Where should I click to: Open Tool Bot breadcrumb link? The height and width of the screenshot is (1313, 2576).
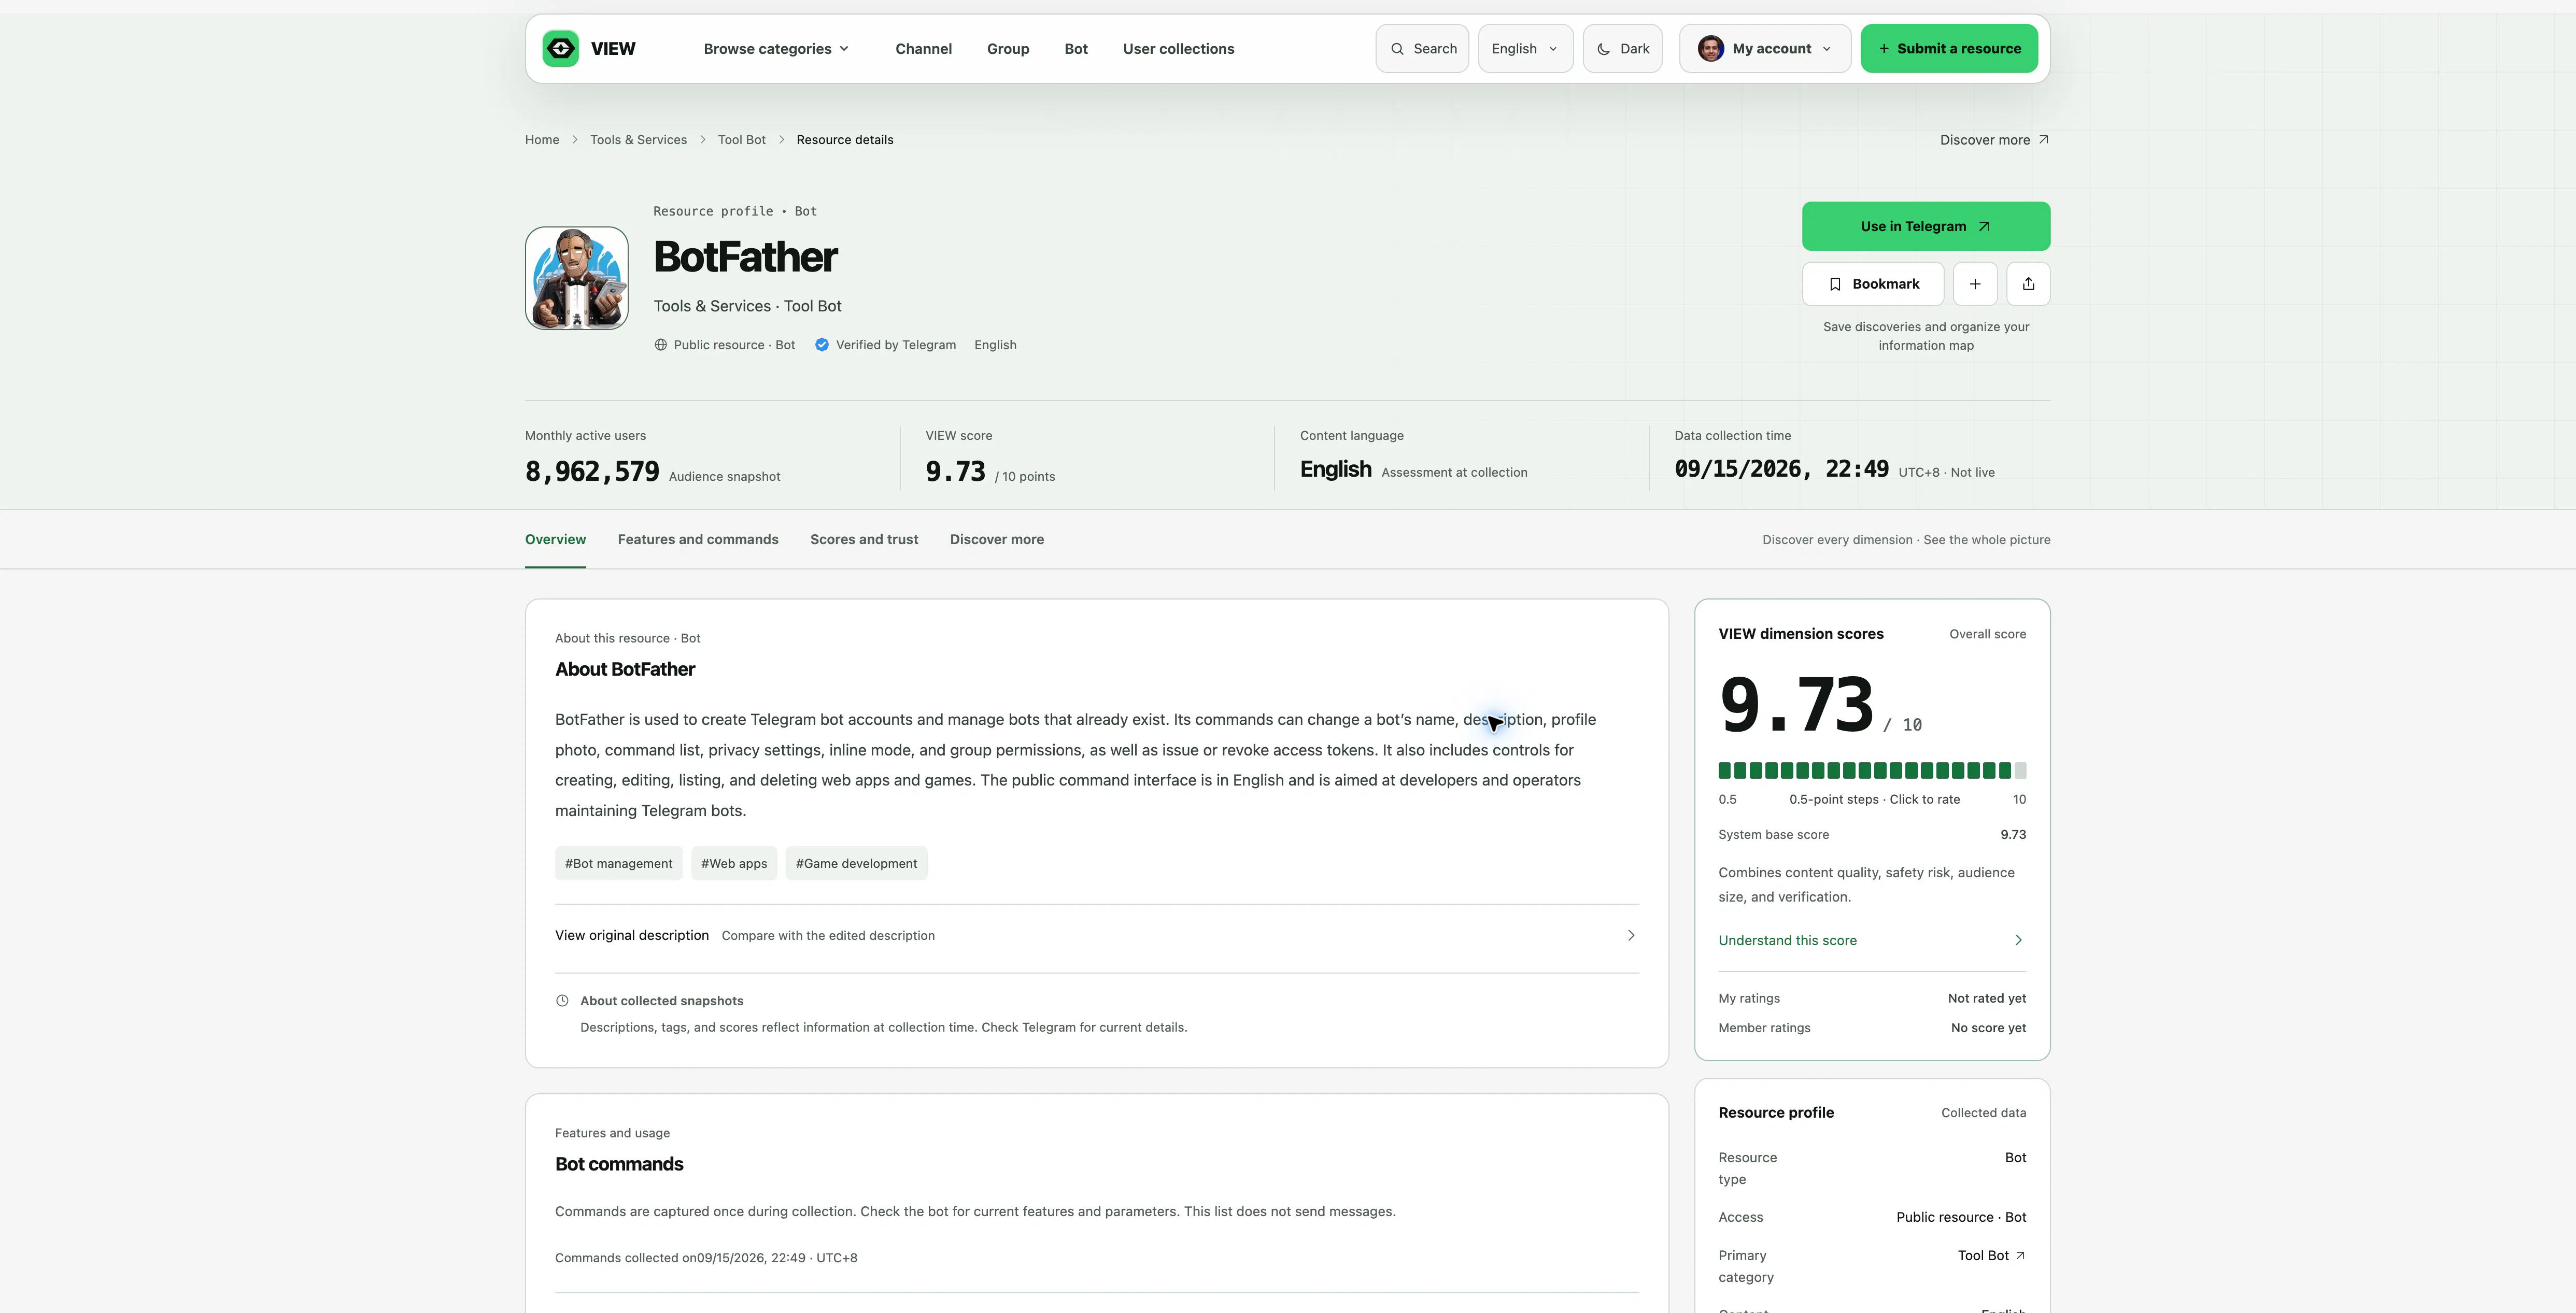pyautogui.click(x=742, y=140)
